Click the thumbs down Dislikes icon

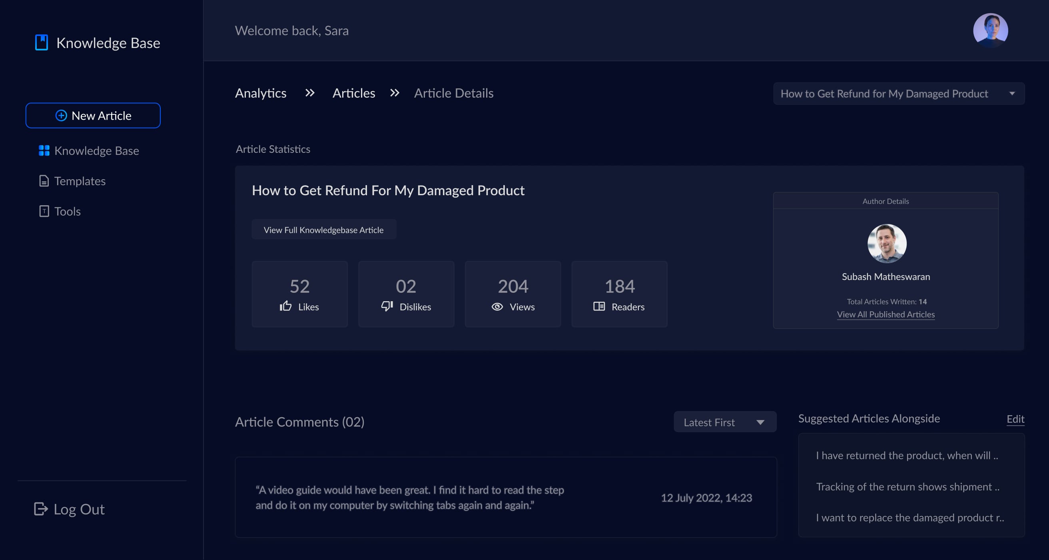point(387,306)
